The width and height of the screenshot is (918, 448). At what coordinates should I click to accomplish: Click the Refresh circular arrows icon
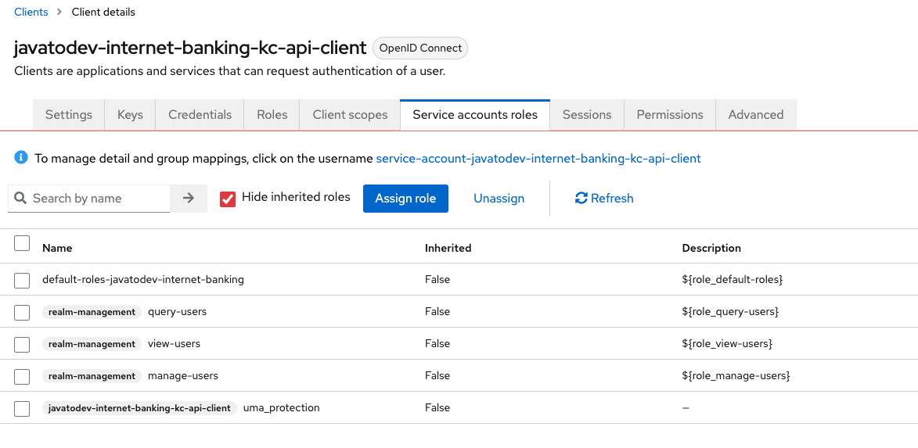(581, 199)
